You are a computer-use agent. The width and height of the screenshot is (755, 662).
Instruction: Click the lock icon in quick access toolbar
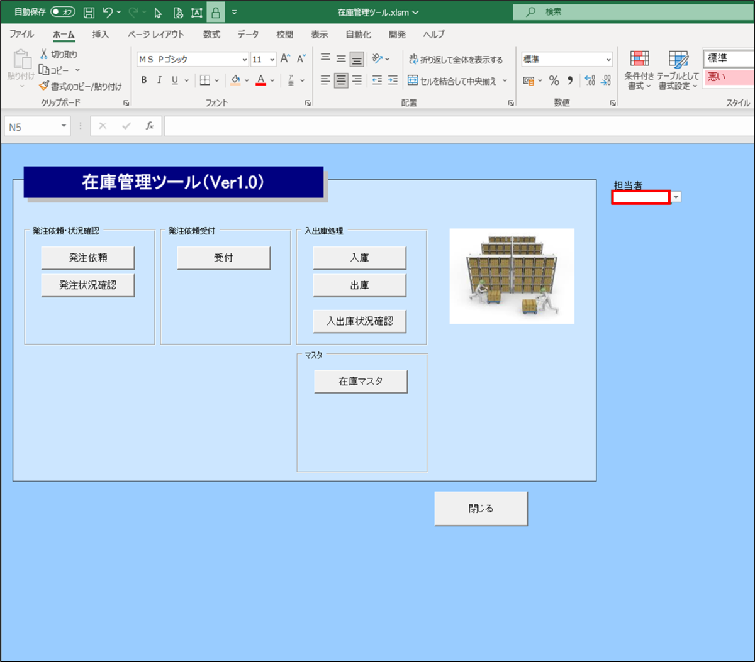click(x=216, y=12)
